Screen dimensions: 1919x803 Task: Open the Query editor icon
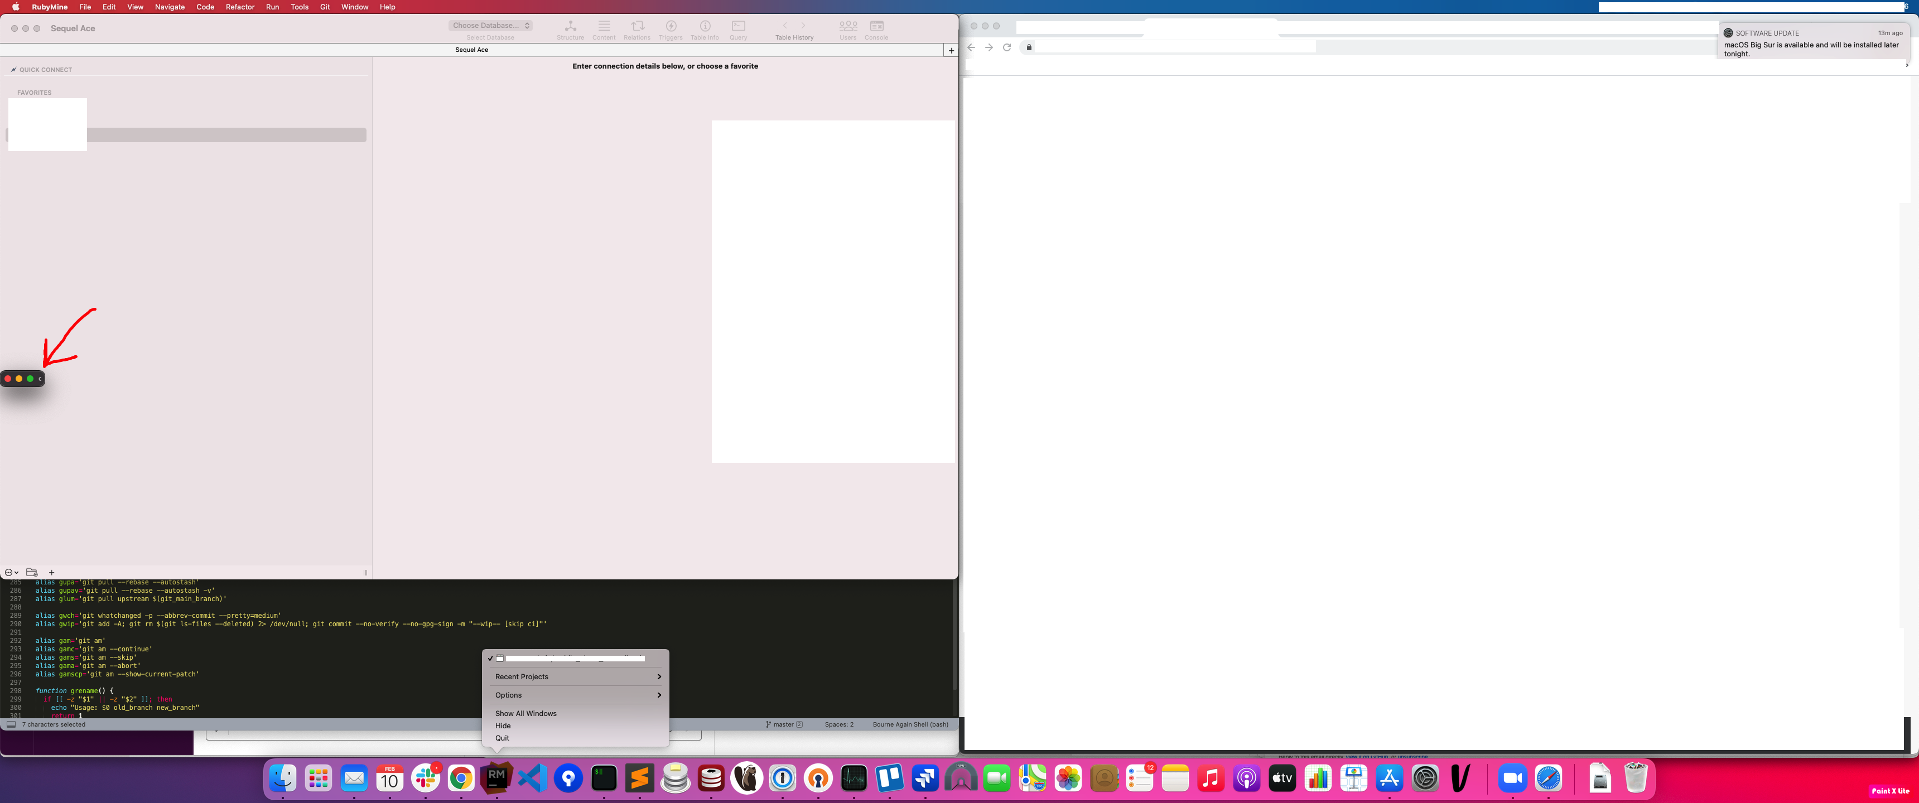tap(737, 28)
